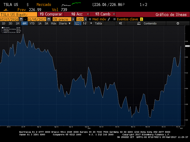The image size is (190, 142).
Task: Edit moving average with the pencil icon
Action: 109,19
